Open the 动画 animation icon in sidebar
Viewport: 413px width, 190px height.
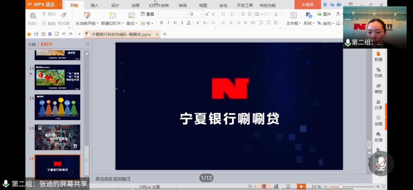[x=378, y=120]
